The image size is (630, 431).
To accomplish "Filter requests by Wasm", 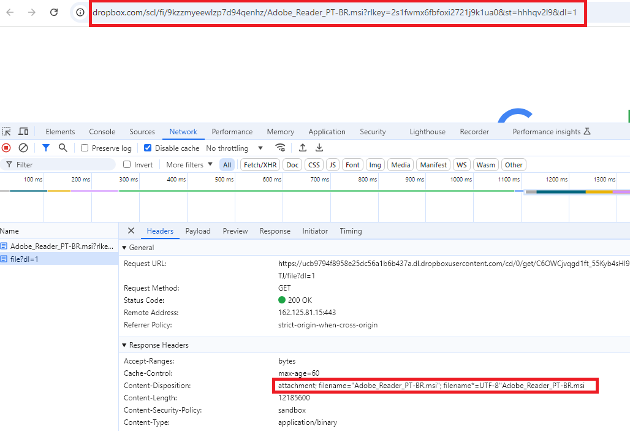I will [x=486, y=165].
